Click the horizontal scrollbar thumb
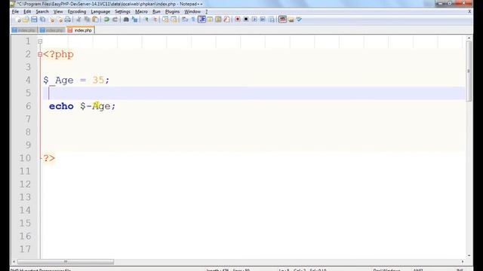 (66, 262)
